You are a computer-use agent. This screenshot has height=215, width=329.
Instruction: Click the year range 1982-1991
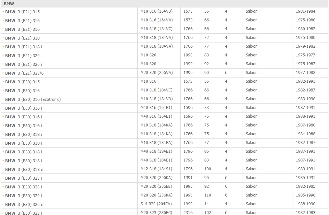point(306,81)
